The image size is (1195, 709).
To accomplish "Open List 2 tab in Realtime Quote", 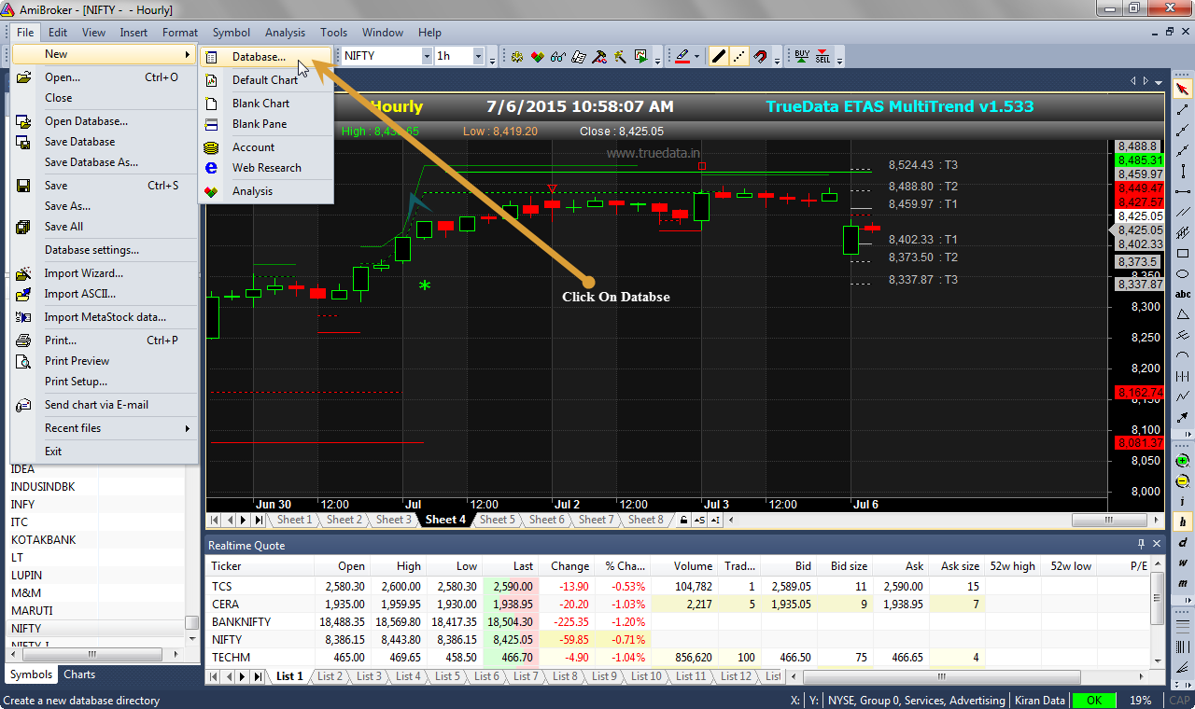I will pyautogui.click(x=330, y=676).
